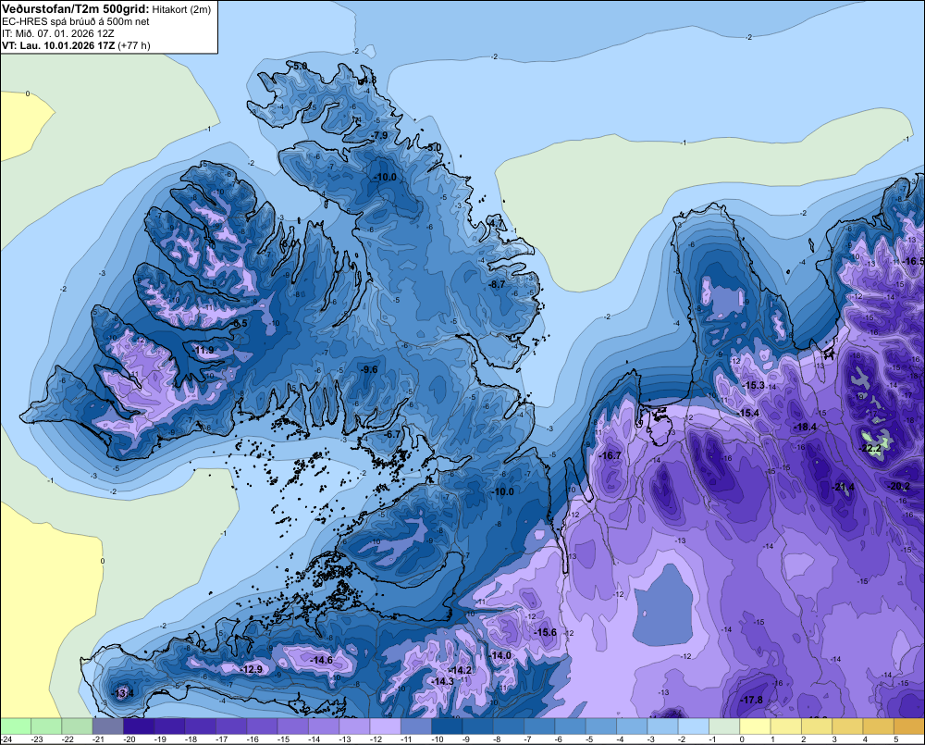Click the pale yellow legend swatch labeled 0
This screenshot has height=745, width=925.
click(755, 726)
